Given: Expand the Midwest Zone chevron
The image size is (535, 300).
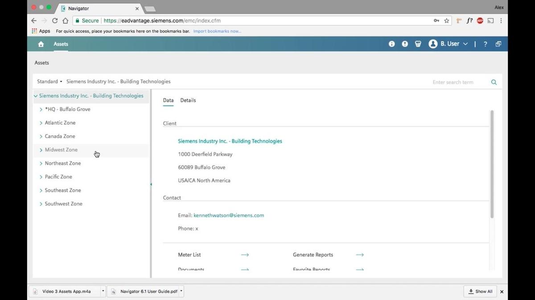Looking at the screenshot, I should 41,150.
